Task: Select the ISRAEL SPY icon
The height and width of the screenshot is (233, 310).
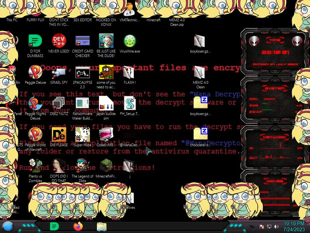Action: pyautogui.click(x=59, y=72)
